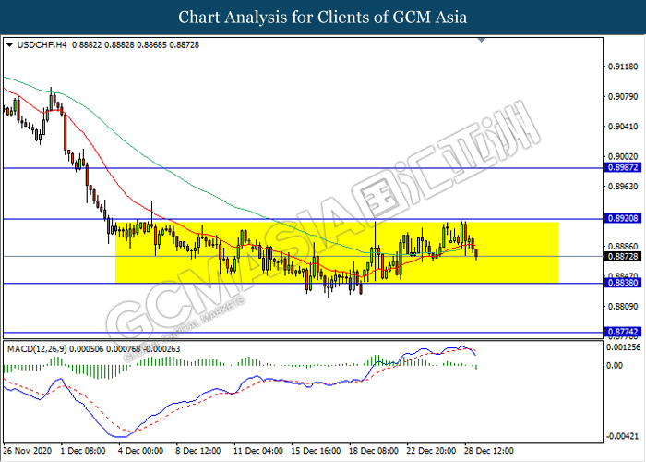Image resolution: width=646 pixels, height=462 pixels.
Task: Click the 15 Dec 16:00 time label
Action: pyautogui.click(x=316, y=451)
